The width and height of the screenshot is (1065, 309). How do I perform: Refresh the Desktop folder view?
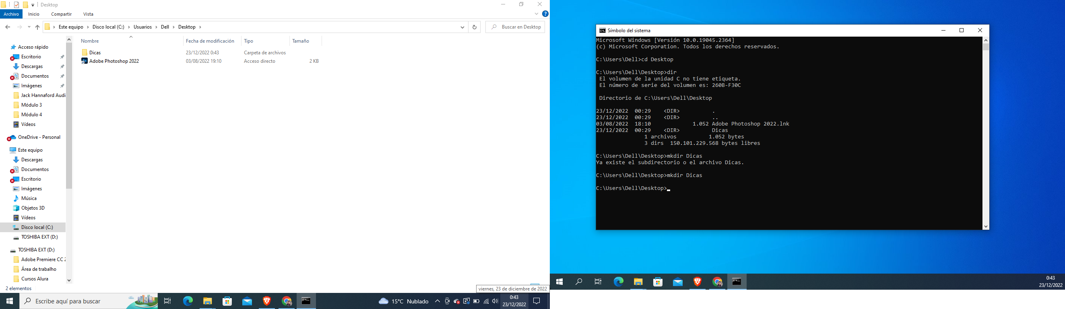point(474,27)
